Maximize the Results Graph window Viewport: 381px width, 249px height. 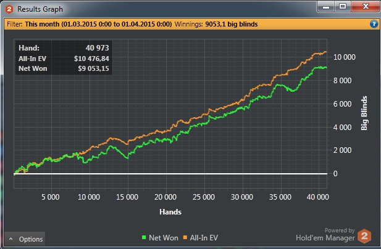(343, 7)
